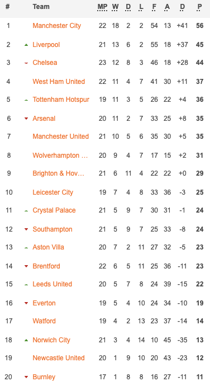Click the green arrow beside Norwich City

pos(26,340)
